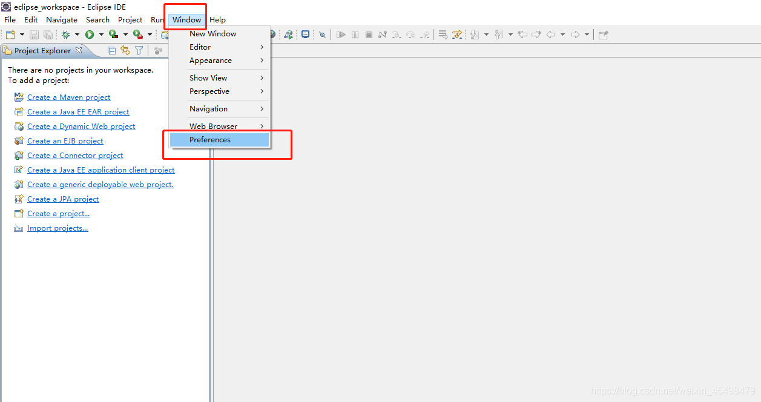761x402 pixels.
Task: Open the New wizard dropdown arrow
Action: tap(22, 35)
